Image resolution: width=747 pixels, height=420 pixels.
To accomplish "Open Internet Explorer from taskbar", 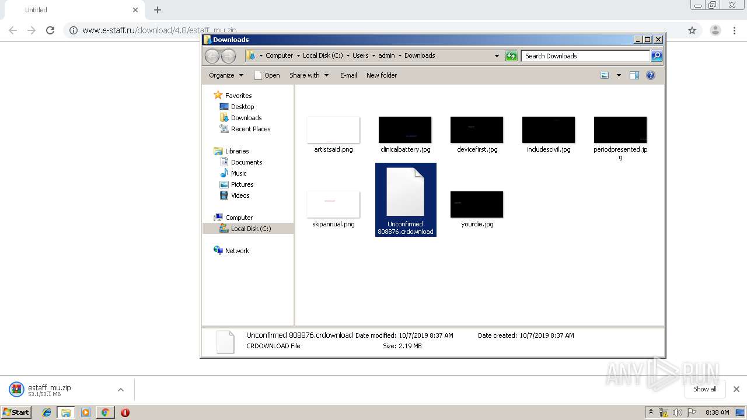I will (47, 412).
